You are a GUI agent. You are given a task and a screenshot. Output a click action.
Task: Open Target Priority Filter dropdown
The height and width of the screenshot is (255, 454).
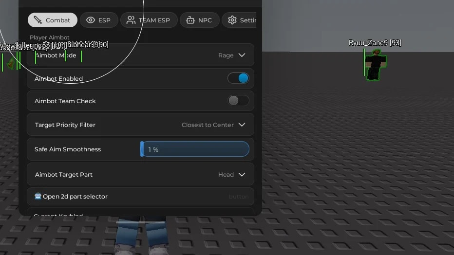(x=140, y=125)
